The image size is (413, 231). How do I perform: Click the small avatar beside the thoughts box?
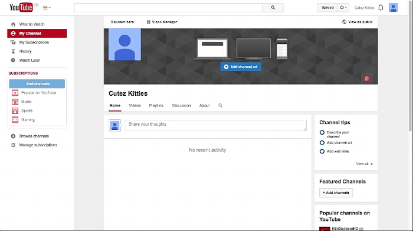tap(115, 125)
